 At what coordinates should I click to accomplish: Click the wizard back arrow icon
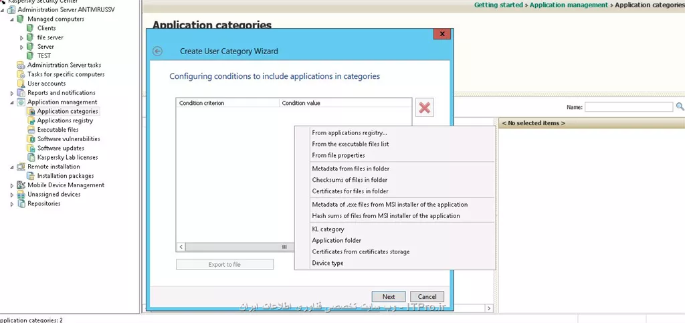[157, 51]
